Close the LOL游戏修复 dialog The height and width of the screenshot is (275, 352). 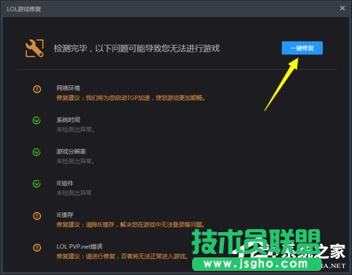coord(342,8)
